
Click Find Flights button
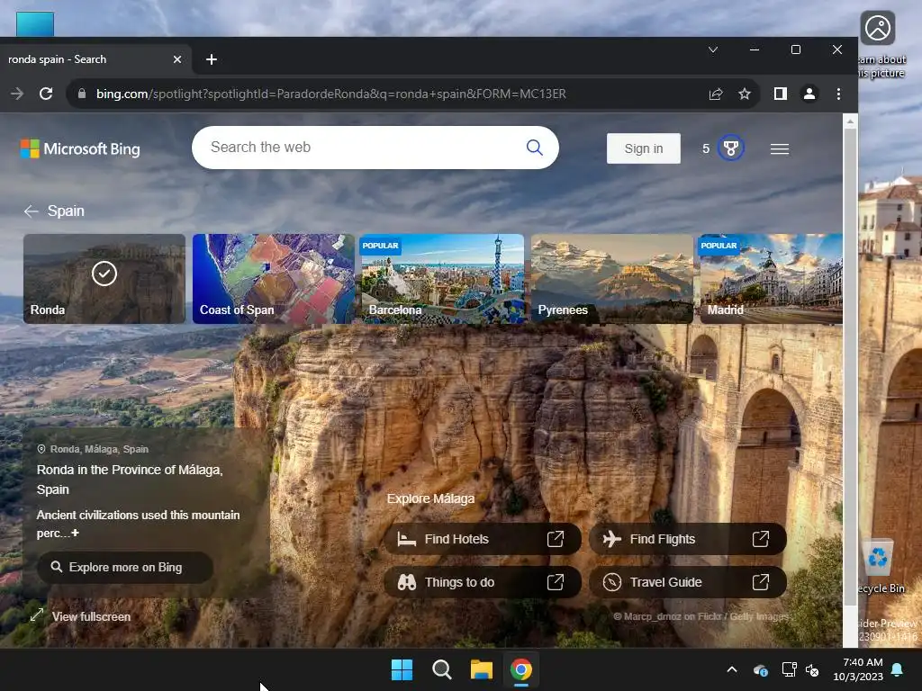click(687, 539)
